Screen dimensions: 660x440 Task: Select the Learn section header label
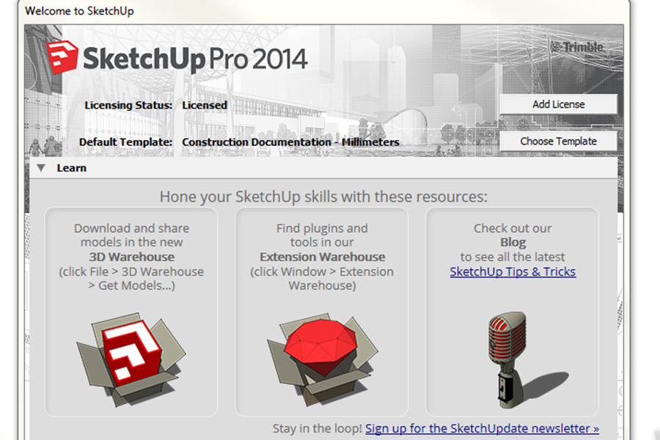pos(72,168)
